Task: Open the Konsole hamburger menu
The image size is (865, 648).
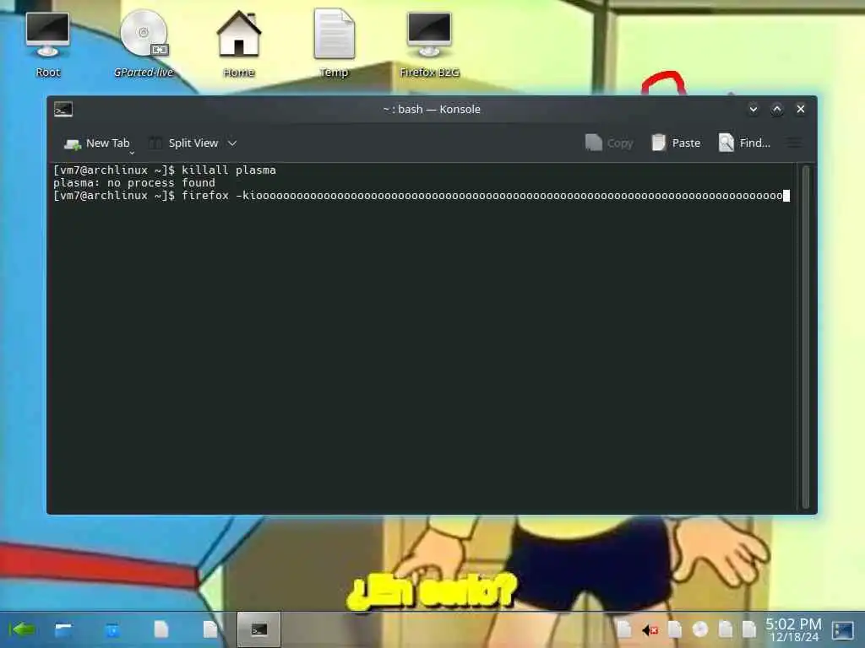Action: point(794,143)
